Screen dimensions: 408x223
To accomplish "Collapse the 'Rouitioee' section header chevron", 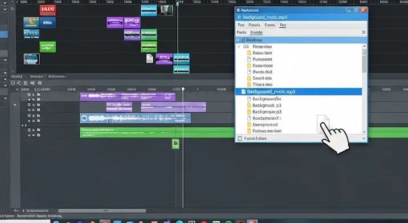I will 238,40.
